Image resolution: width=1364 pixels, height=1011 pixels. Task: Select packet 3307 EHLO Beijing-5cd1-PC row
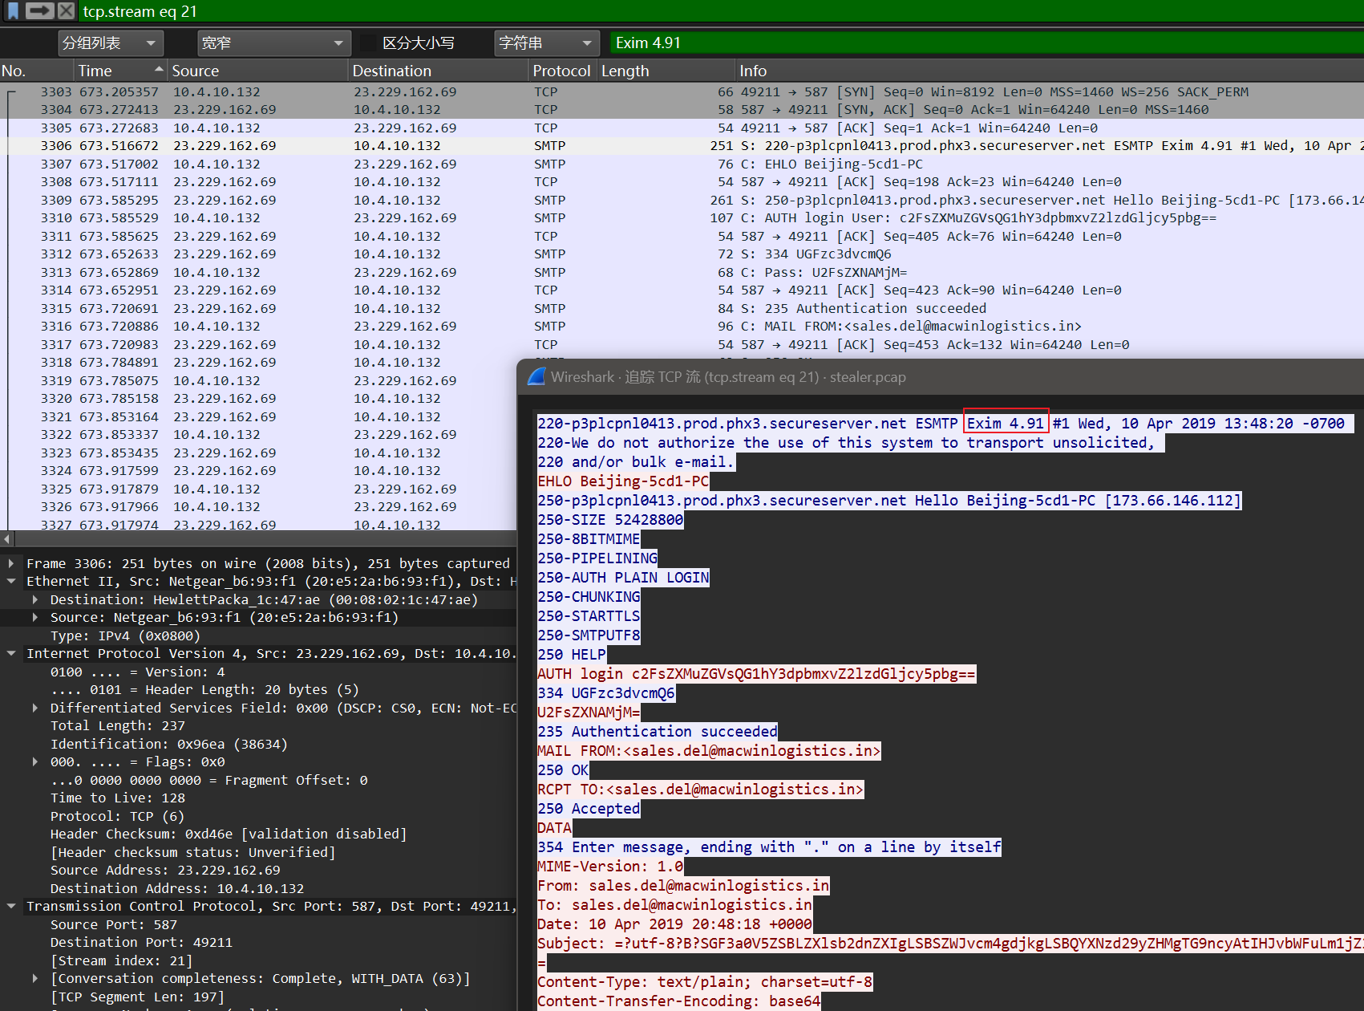[682, 164]
